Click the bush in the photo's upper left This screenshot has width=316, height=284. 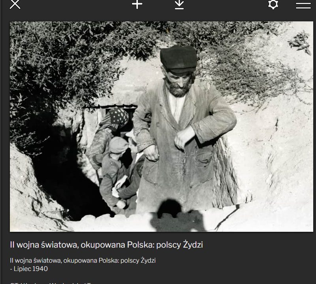pyautogui.click(x=59, y=55)
